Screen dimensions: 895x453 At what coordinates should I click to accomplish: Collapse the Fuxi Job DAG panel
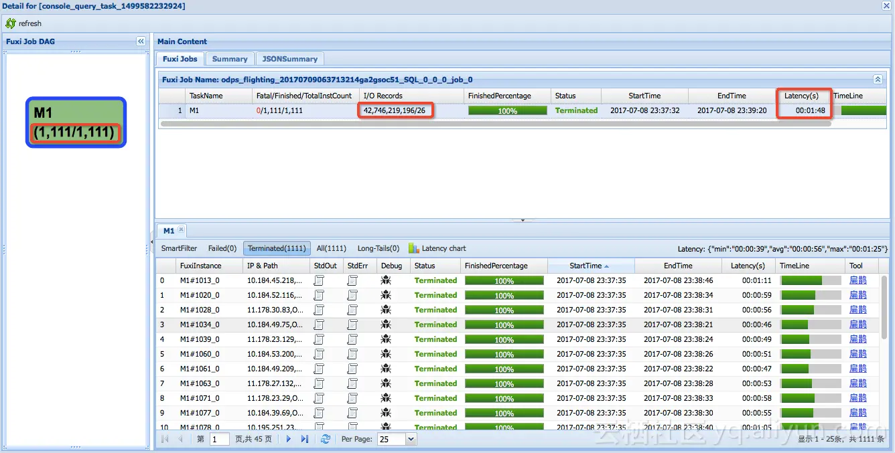coord(141,41)
